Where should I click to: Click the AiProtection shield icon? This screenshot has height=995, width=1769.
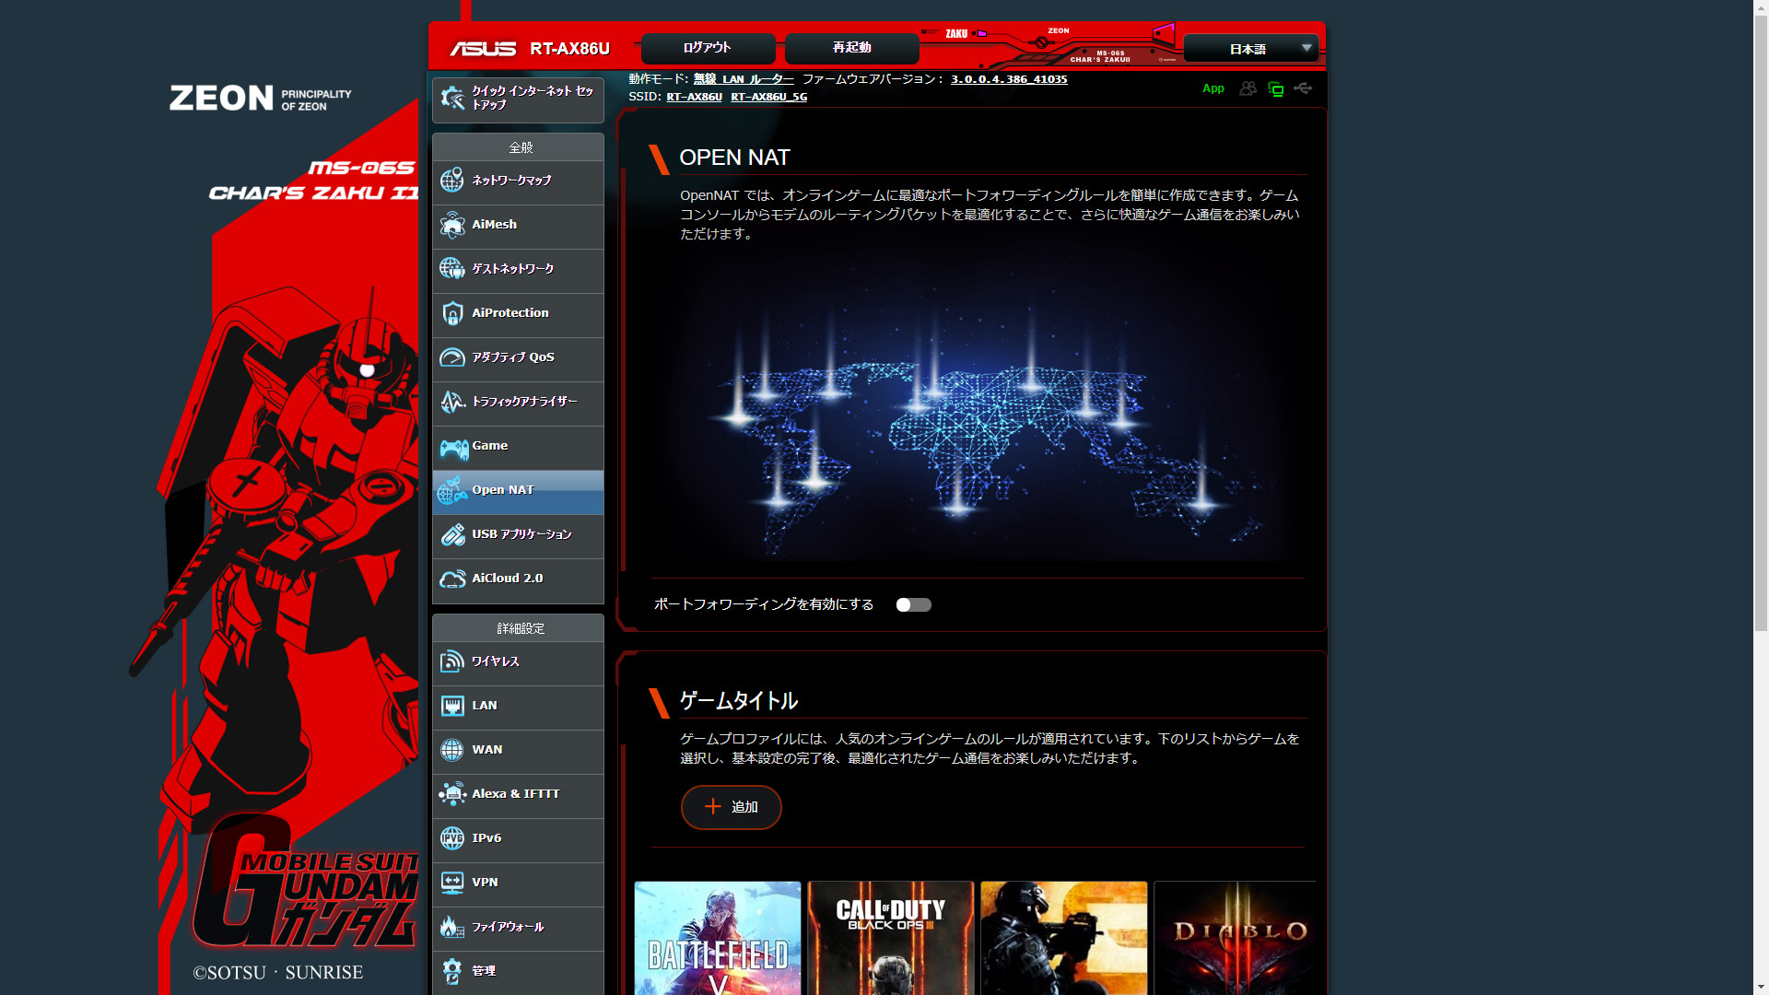click(x=451, y=313)
